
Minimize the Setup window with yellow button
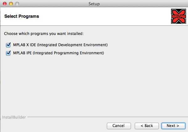[x=11, y=4]
